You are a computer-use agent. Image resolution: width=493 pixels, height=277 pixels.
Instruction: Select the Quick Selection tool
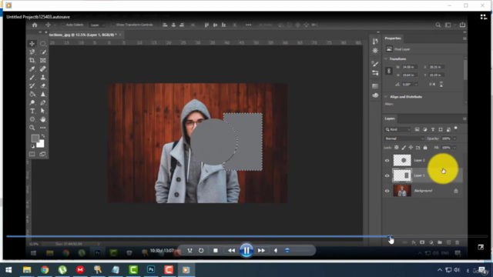coord(43,52)
